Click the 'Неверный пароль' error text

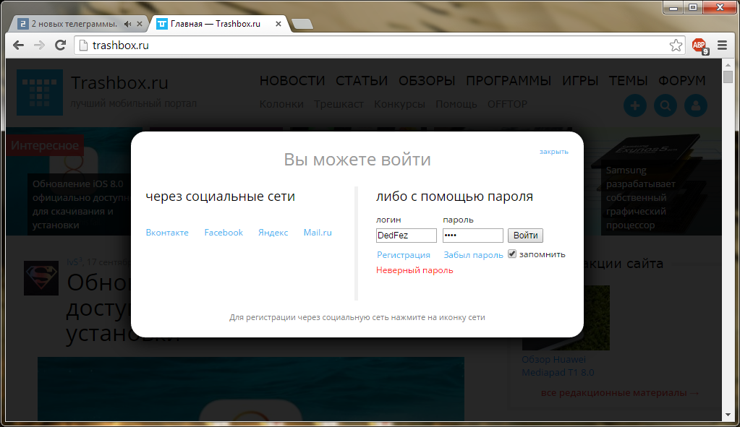tap(414, 270)
